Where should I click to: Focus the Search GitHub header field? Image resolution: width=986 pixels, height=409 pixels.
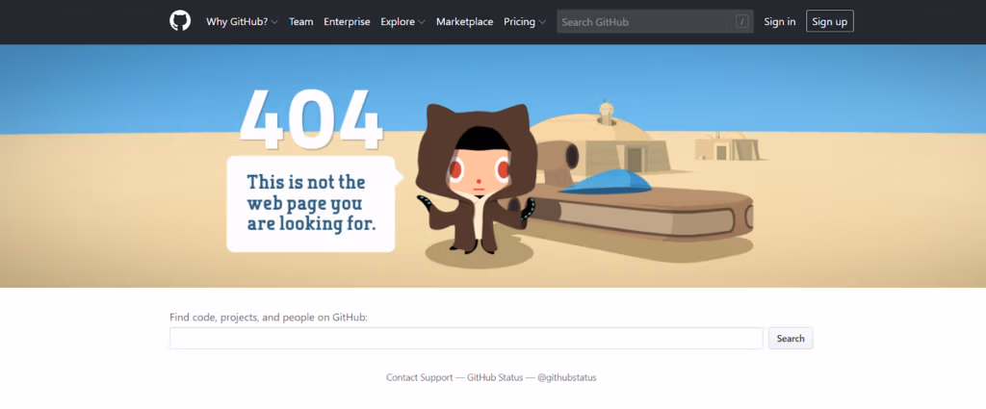[x=645, y=21]
